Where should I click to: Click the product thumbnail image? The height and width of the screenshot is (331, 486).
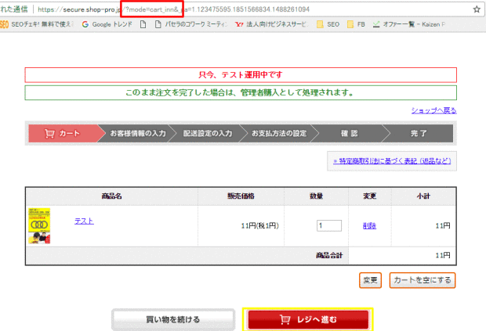38,225
